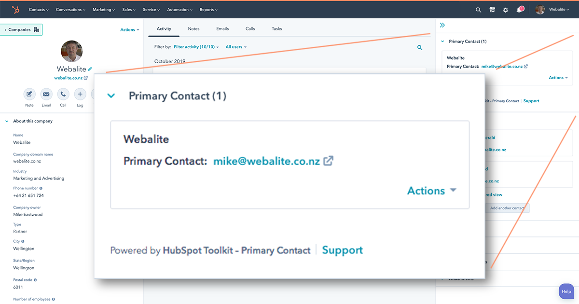Collapse the About this company section
The width and height of the screenshot is (579, 304).
tap(7, 121)
